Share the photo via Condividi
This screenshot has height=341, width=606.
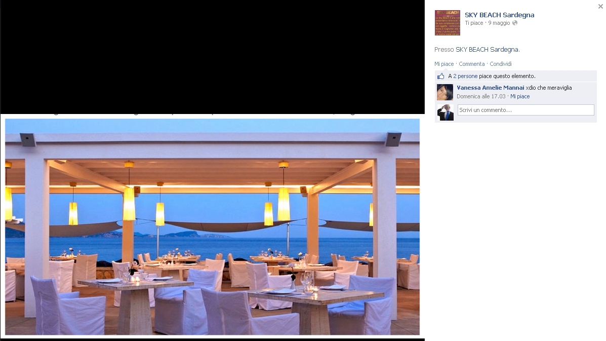tap(501, 64)
